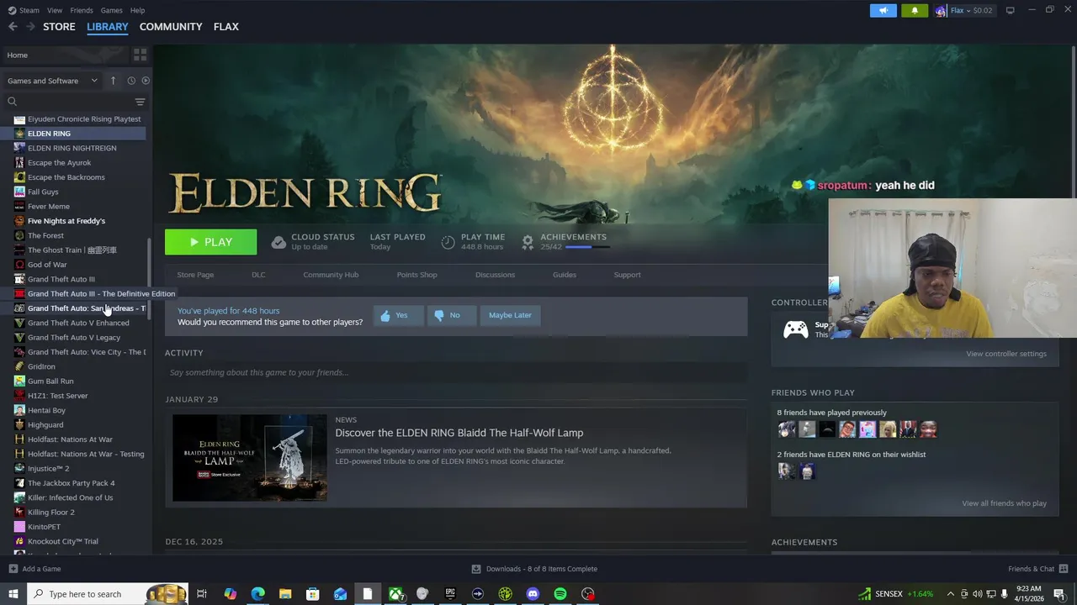Image resolution: width=1077 pixels, height=605 pixels.
Task: Open the Support link
Action: click(x=627, y=275)
